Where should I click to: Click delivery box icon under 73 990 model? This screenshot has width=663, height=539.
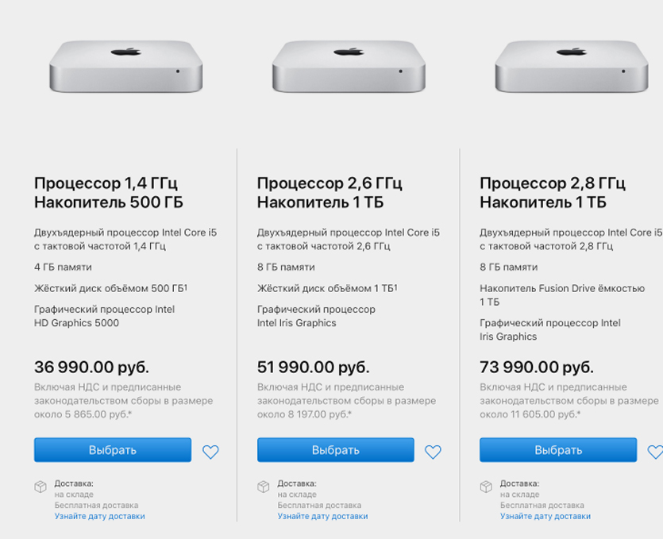coord(486,487)
